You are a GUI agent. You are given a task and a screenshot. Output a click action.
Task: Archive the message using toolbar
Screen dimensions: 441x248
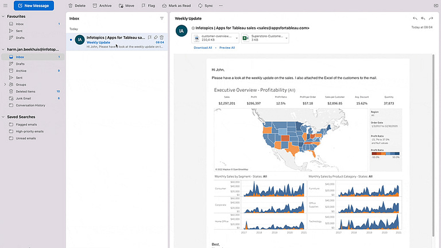coord(101,6)
